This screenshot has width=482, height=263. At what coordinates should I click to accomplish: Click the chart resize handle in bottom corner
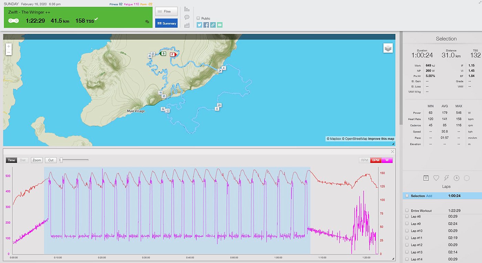(x=393, y=259)
